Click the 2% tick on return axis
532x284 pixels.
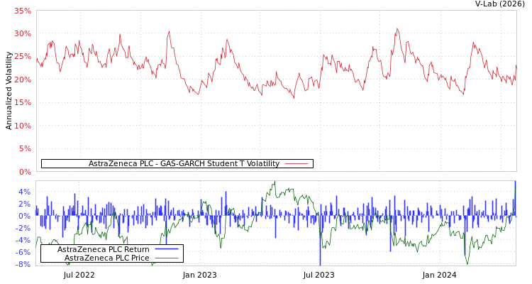click(x=24, y=204)
